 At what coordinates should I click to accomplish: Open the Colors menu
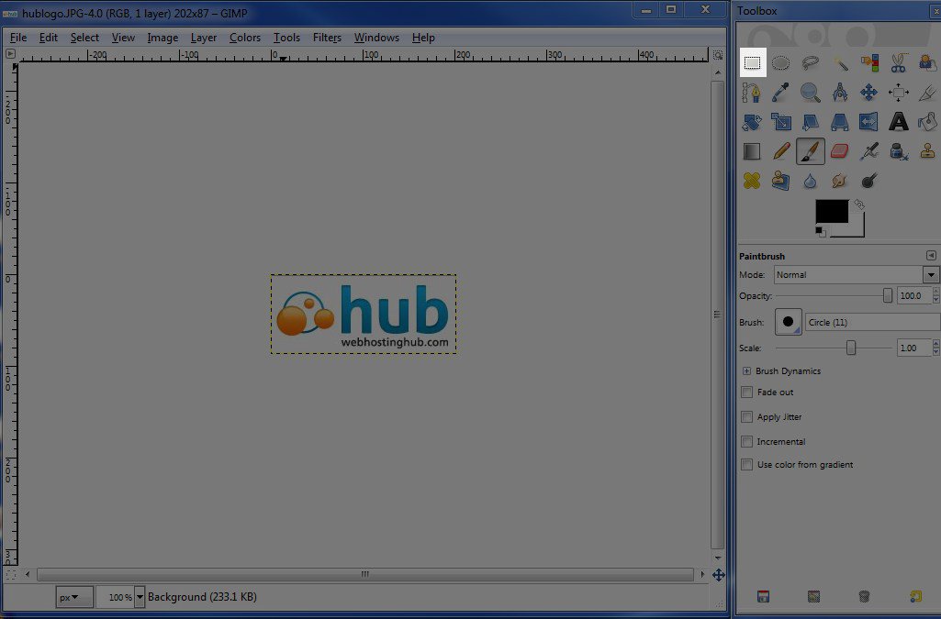coord(245,38)
